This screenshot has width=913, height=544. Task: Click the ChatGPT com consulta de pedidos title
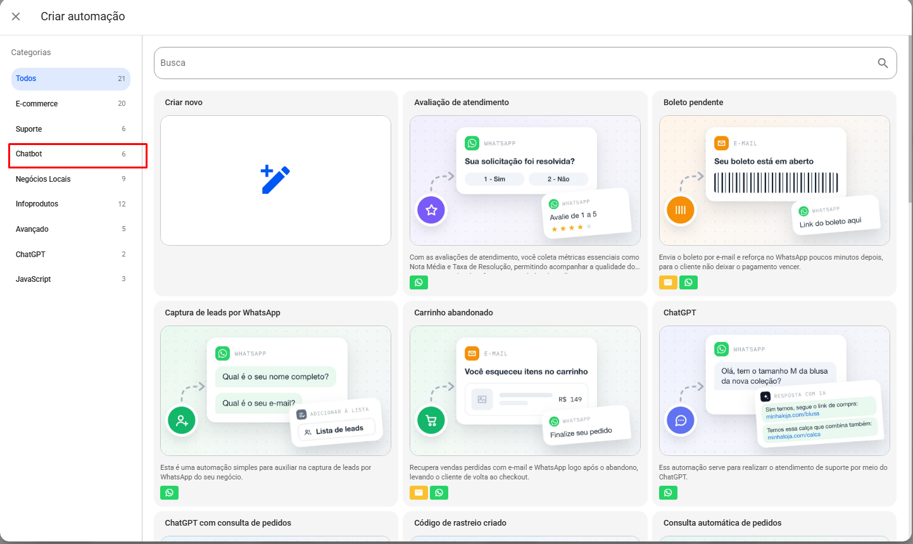[x=228, y=523]
